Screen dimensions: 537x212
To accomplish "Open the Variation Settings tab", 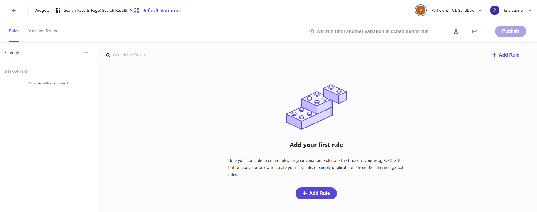I will tap(44, 31).
